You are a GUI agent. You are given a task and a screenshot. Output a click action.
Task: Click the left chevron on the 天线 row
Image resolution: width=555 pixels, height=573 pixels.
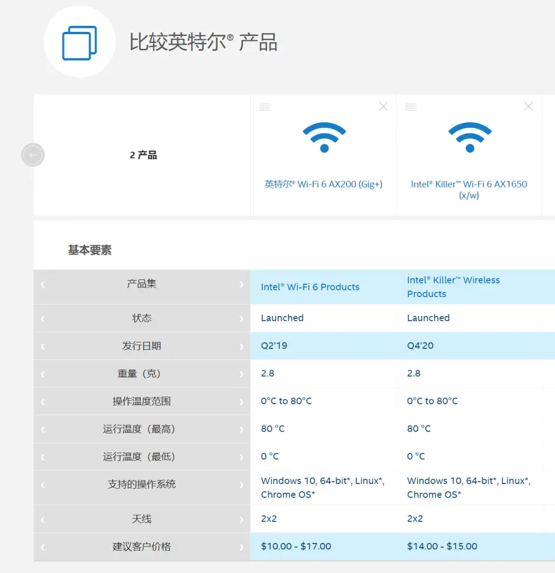coord(43,519)
